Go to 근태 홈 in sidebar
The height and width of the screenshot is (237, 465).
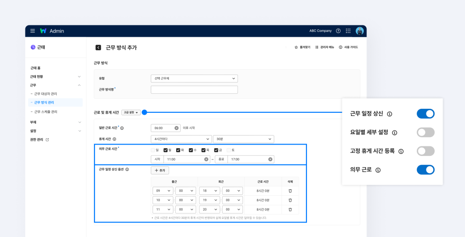tap(35, 68)
